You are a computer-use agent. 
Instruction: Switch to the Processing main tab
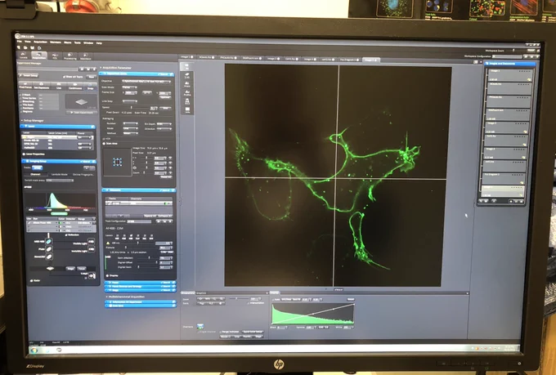pos(70,56)
